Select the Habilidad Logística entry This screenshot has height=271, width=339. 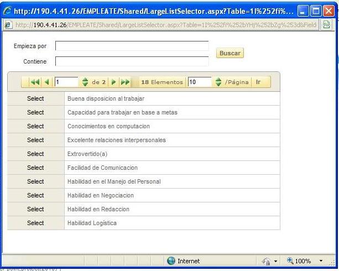pos(35,223)
